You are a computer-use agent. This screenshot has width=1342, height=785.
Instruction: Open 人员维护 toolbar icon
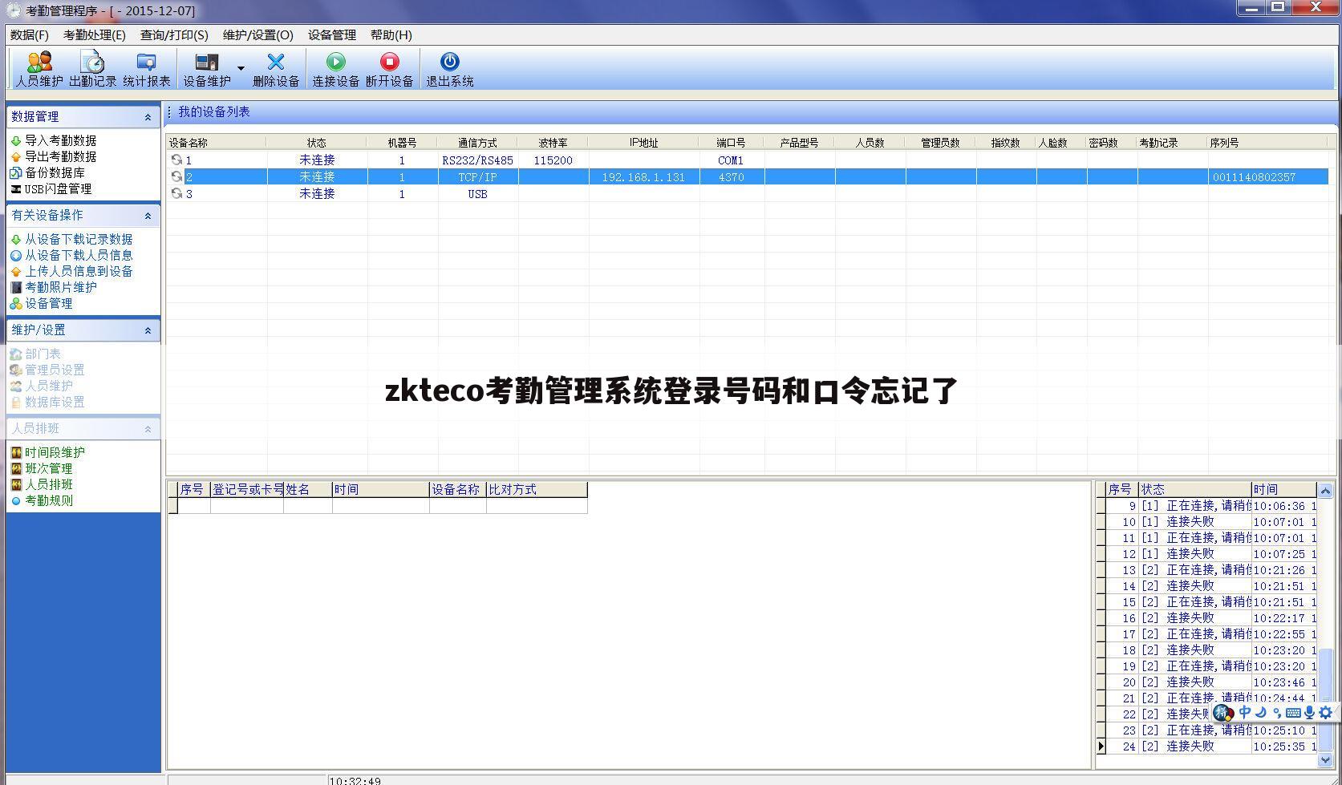(39, 69)
